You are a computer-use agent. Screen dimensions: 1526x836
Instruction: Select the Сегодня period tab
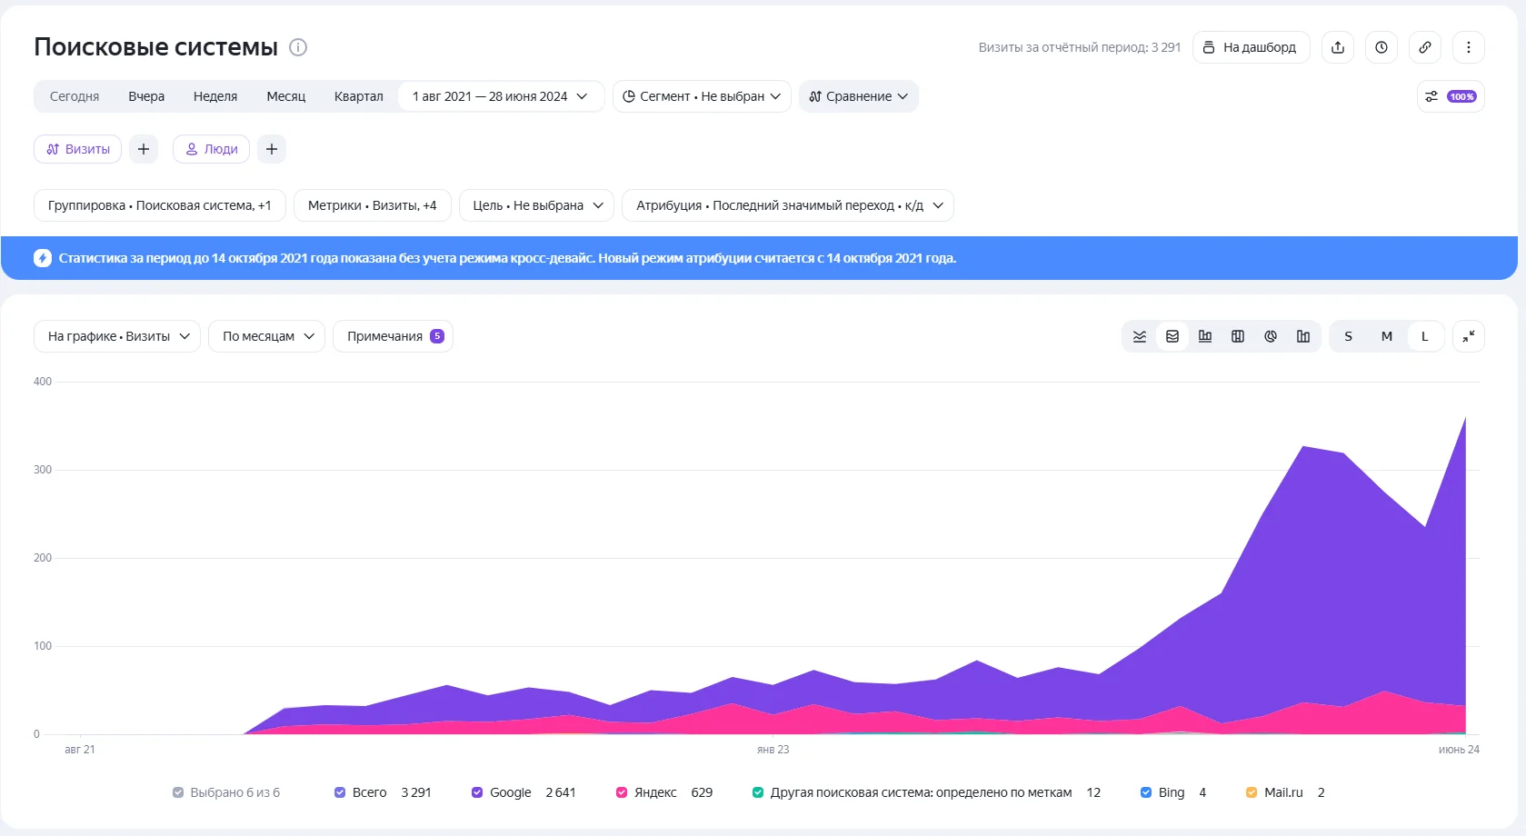[x=75, y=96]
